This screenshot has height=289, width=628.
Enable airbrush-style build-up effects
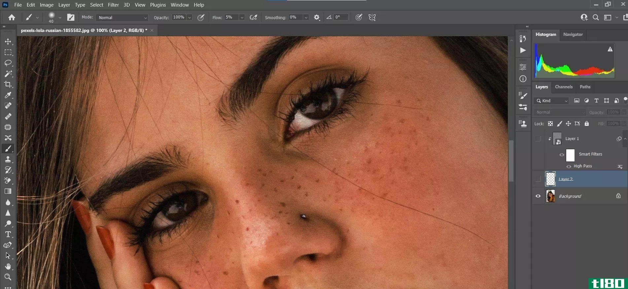(253, 17)
